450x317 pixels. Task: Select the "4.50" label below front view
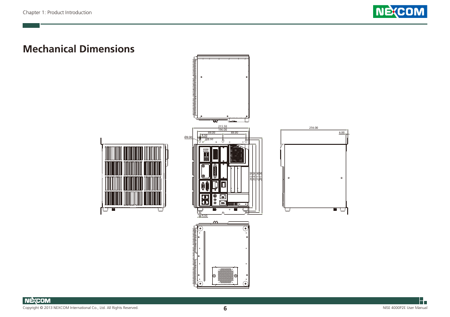(x=204, y=216)
